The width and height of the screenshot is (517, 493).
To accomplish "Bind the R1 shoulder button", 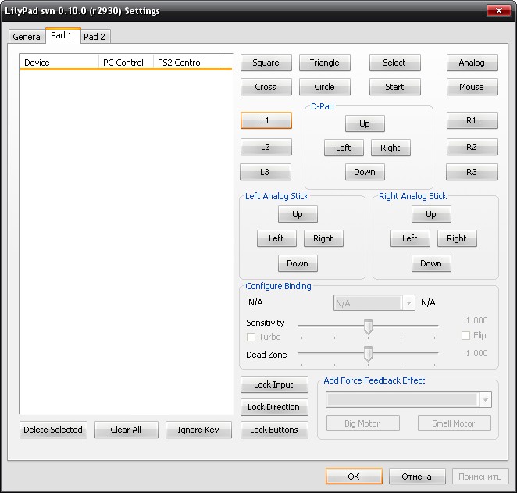I will pos(472,120).
